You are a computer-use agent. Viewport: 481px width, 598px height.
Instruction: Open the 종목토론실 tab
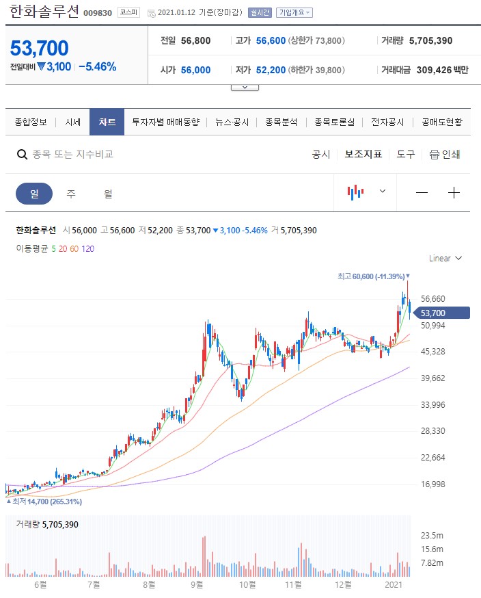pos(334,122)
